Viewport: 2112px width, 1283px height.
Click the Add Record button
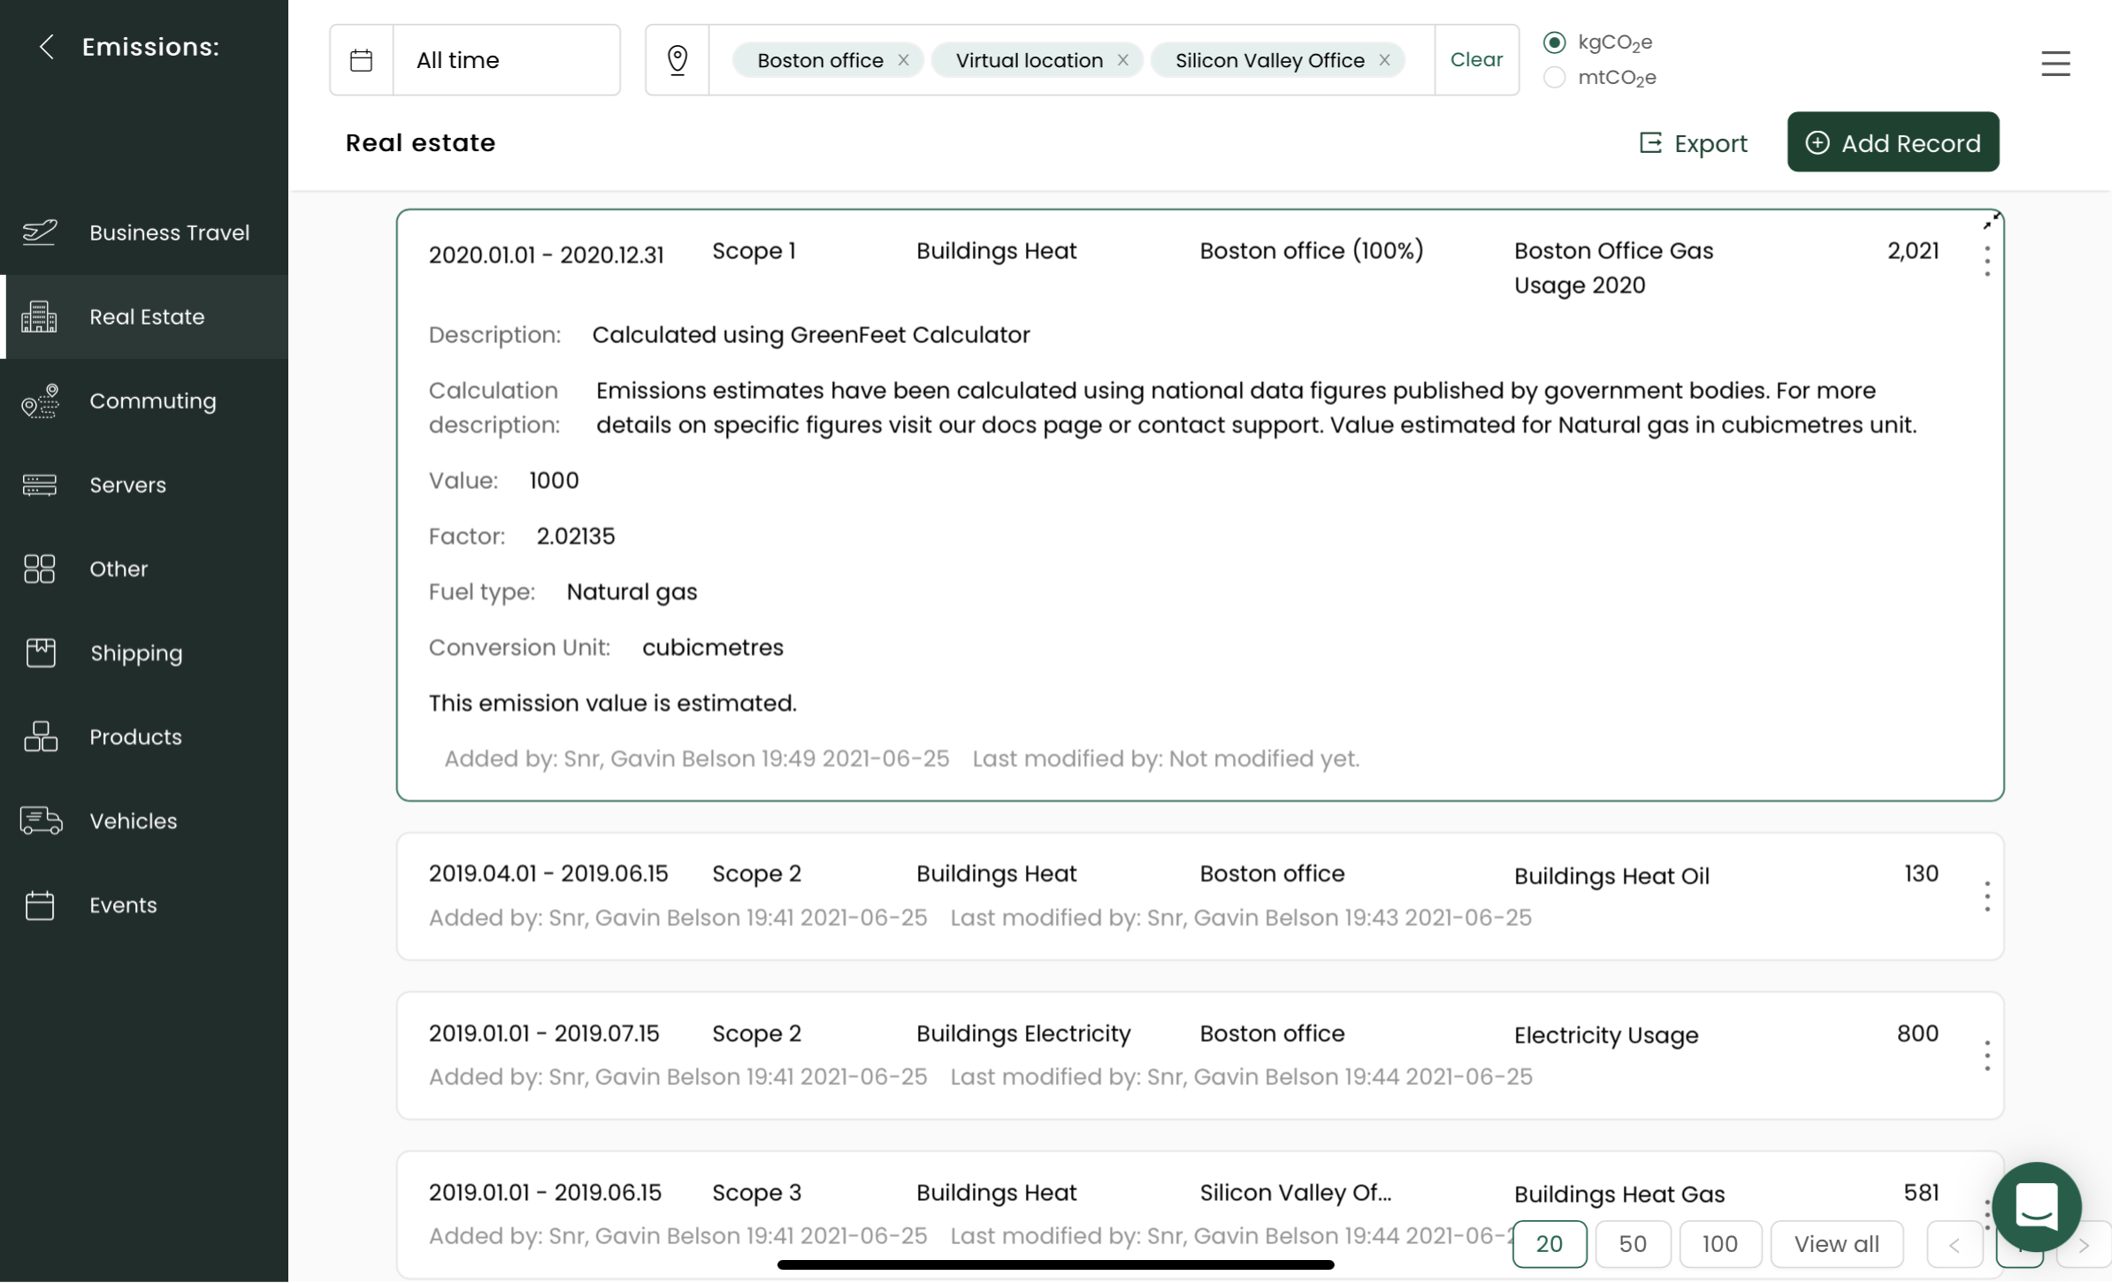pos(1893,142)
